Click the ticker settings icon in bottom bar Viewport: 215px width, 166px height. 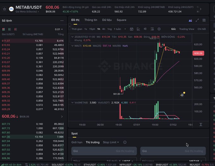click(x=27, y=165)
